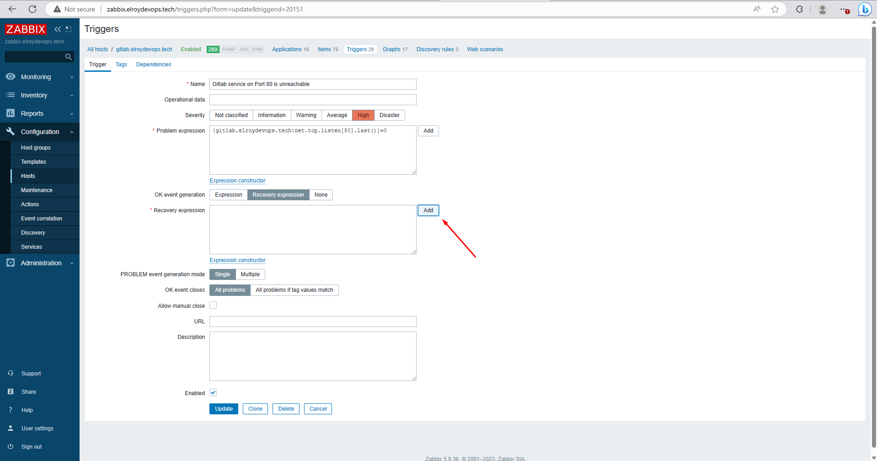The image size is (877, 461).
Task: Click the Help question mark icon
Action: click(x=11, y=410)
